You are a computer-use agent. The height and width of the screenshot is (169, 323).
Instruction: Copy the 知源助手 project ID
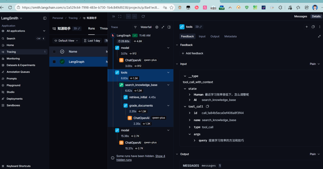pyautogui.click(x=77, y=28)
